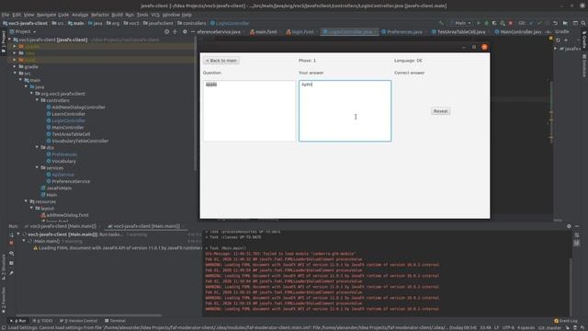Click the Project Structure icon in toolbar
The width and height of the screenshot is (588, 331).
point(565,23)
